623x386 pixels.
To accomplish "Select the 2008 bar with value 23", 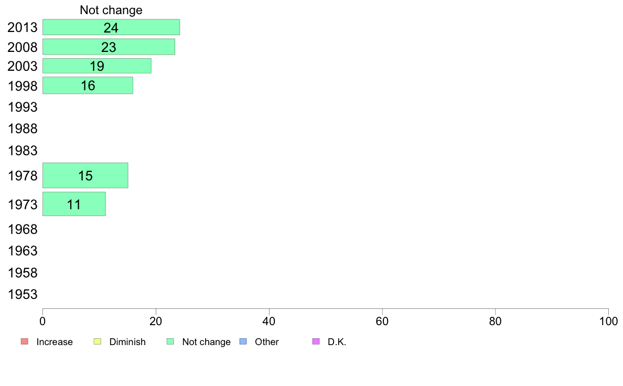I will pos(109,47).
